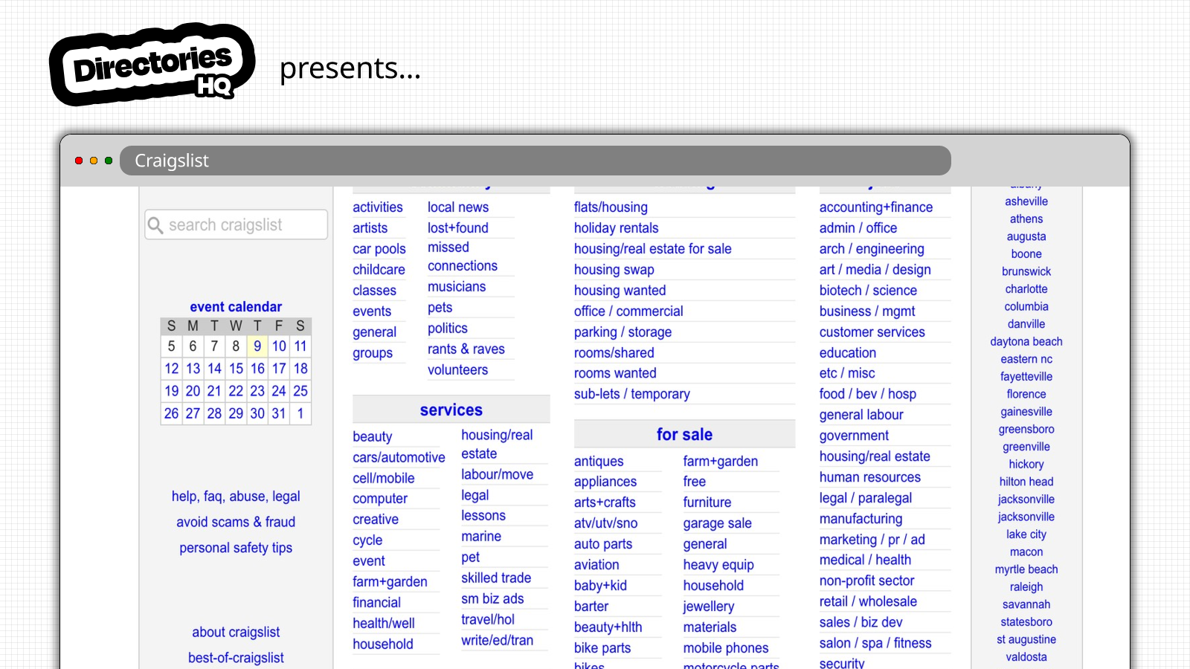Open the event calendar link

[236, 307]
